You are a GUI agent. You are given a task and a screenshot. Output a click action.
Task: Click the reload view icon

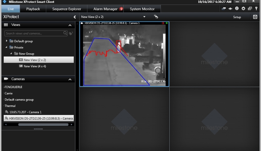click(156, 17)
